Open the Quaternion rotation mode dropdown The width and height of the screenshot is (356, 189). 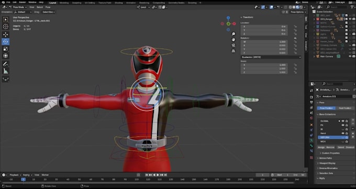(271, 57)
